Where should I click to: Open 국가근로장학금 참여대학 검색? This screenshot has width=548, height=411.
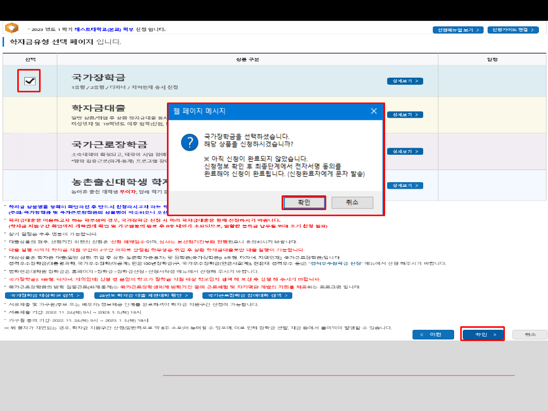(x=247, y=295)
